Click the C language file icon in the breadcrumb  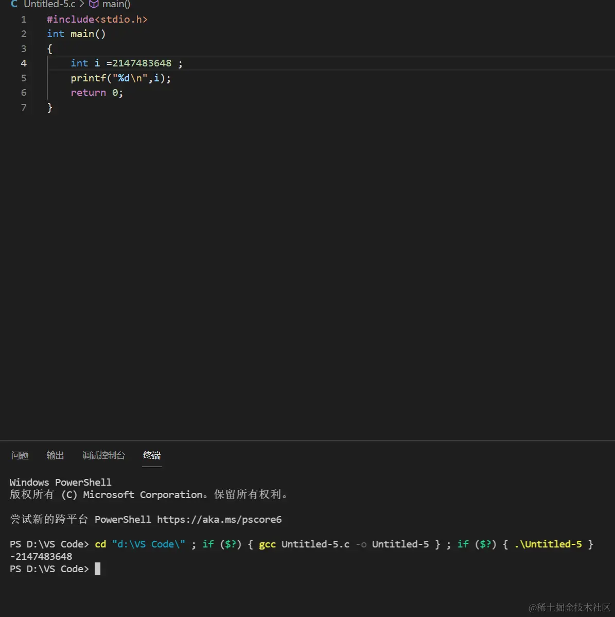coord(14,5)
